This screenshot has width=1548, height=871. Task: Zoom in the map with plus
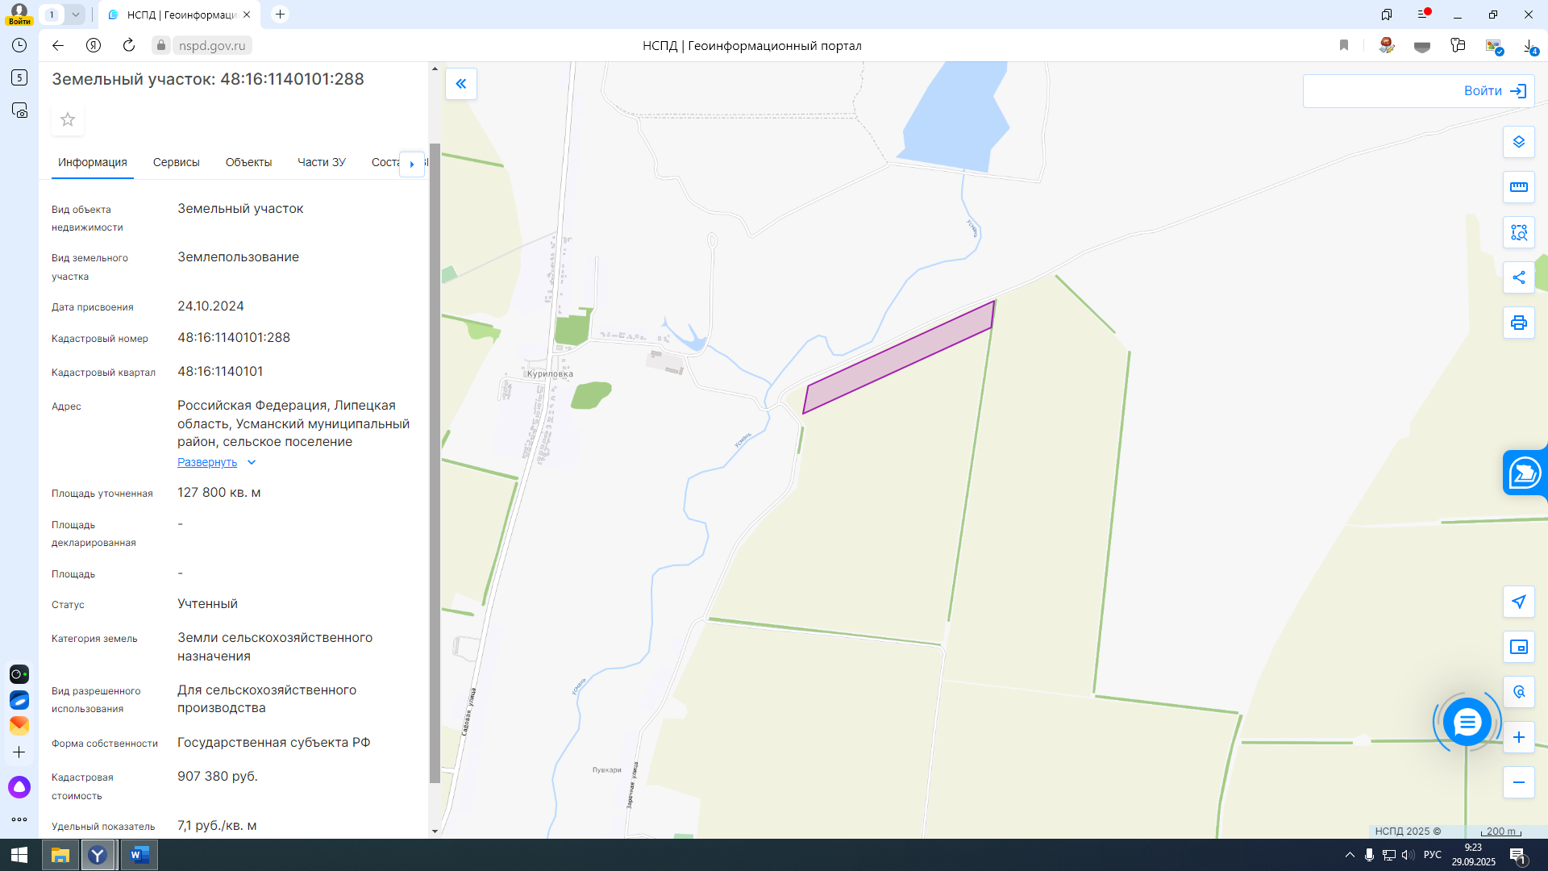pos(1518,737)
